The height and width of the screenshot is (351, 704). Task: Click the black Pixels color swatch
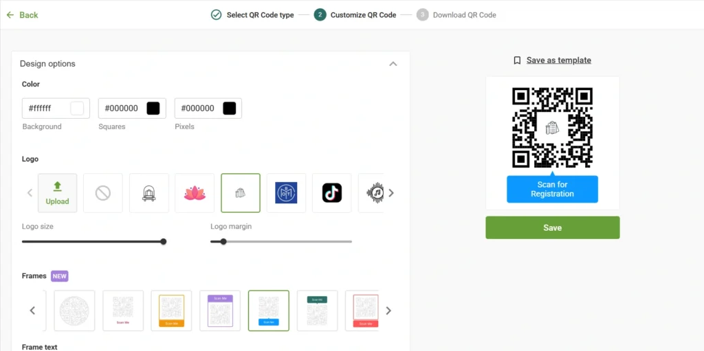click(x=230, y=108)
